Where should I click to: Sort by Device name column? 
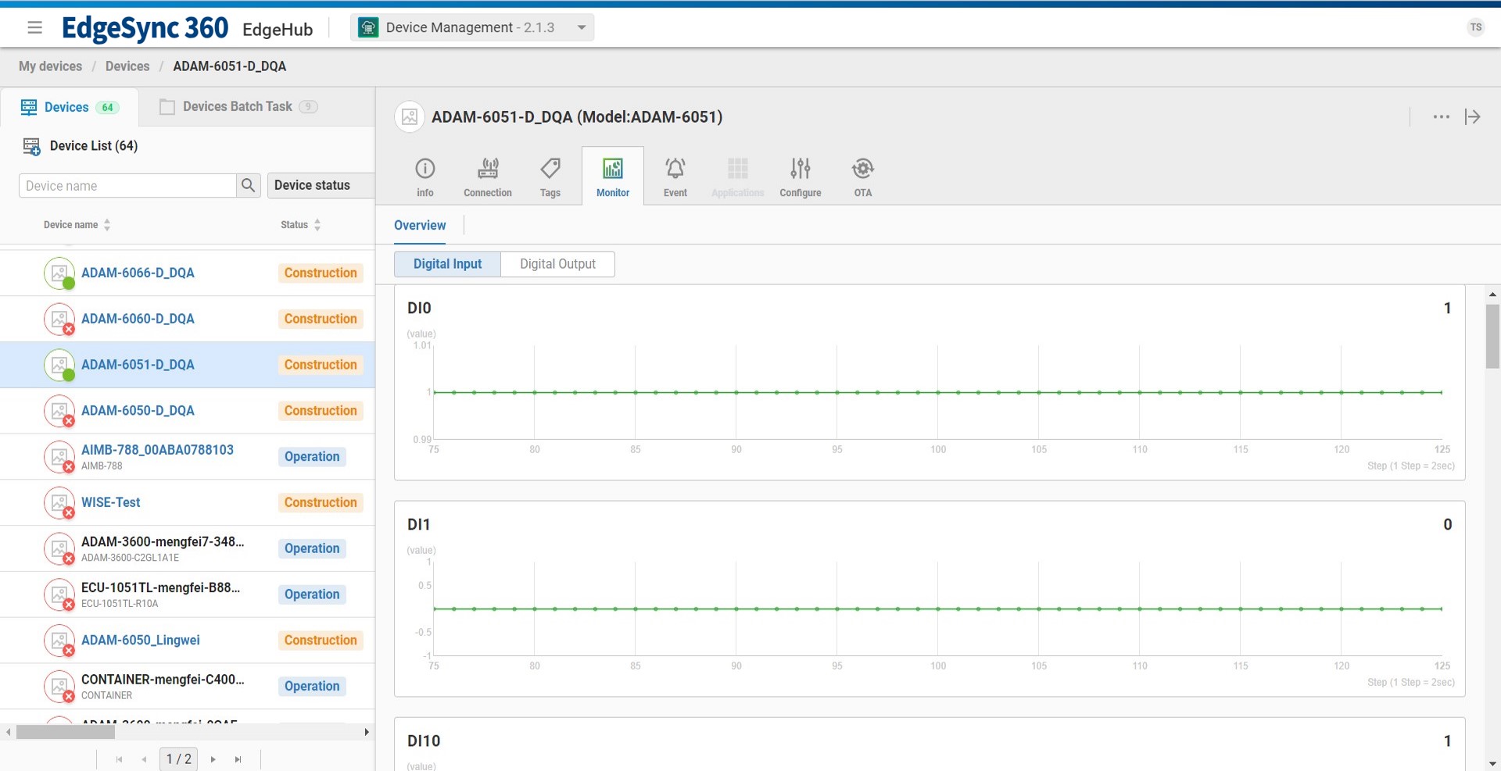point(77,225)
